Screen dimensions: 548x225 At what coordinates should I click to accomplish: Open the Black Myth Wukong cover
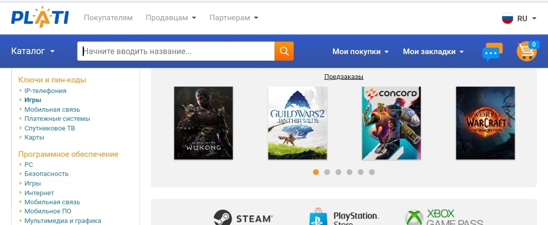point(203,123)
